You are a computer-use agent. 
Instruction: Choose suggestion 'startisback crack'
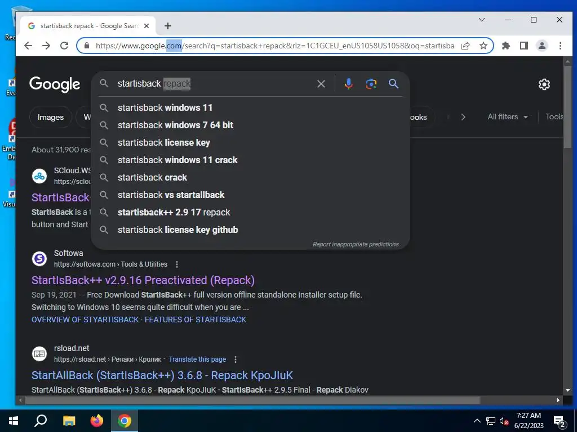[251, 177]
